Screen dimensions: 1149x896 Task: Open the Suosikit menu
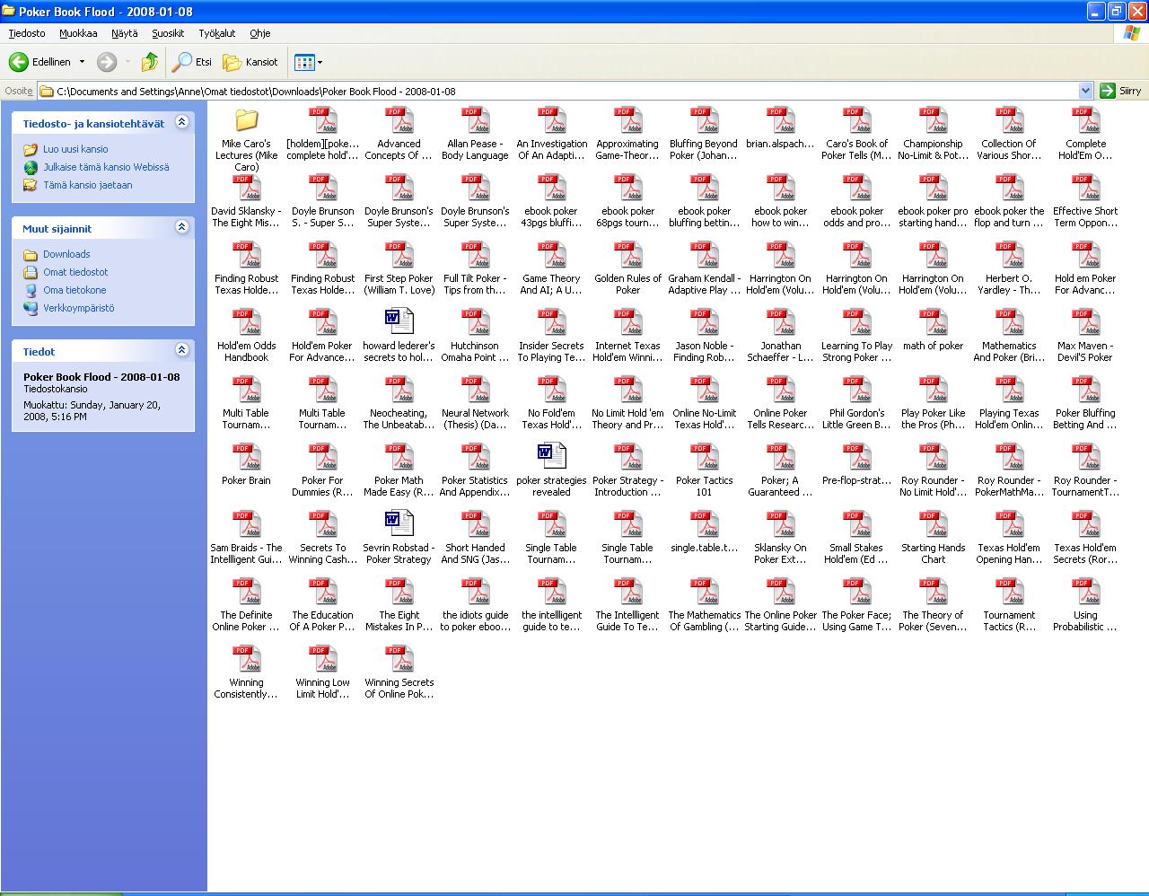coord(168,33)
